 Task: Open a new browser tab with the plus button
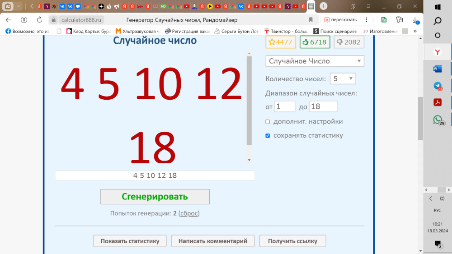click(324, 6)
